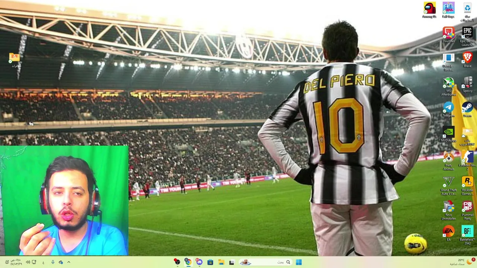Viewport: 477px width, 268px height.
Task: Select the NVIDIA App shortcut
Action: pos(448,134)
